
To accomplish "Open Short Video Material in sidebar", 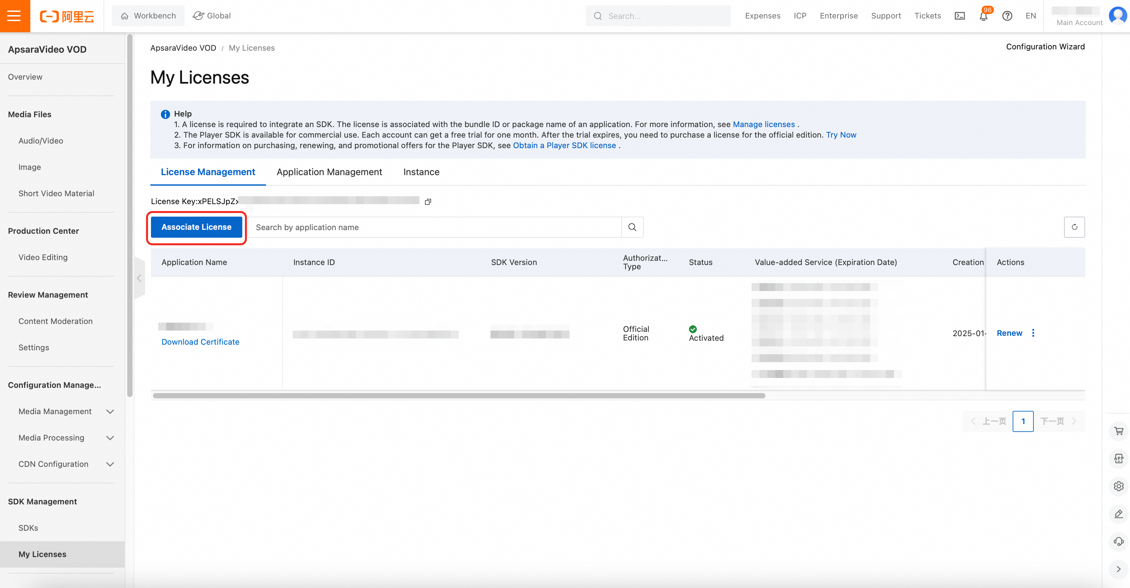I will click(56, 194).
